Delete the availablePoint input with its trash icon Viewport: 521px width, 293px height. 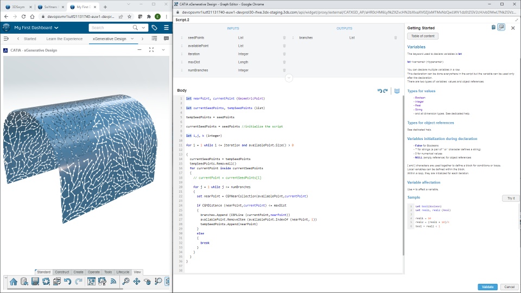(x=284, y=46)
